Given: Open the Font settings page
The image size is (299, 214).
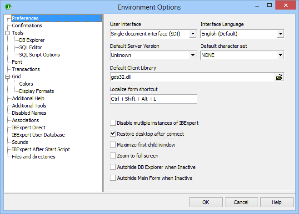Looking at the screenshot, I should pos(17,62).
